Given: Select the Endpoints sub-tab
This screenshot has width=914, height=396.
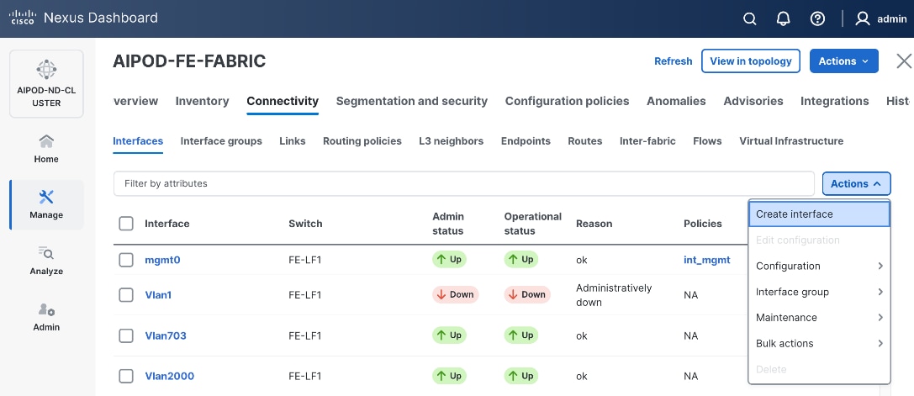Looking at the screenshot, I should point(526,141).
